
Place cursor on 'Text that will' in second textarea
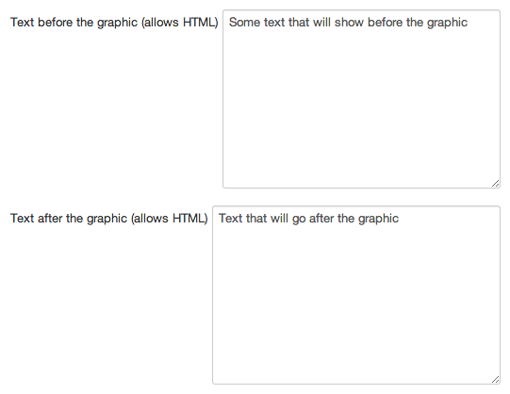(254, 219)
